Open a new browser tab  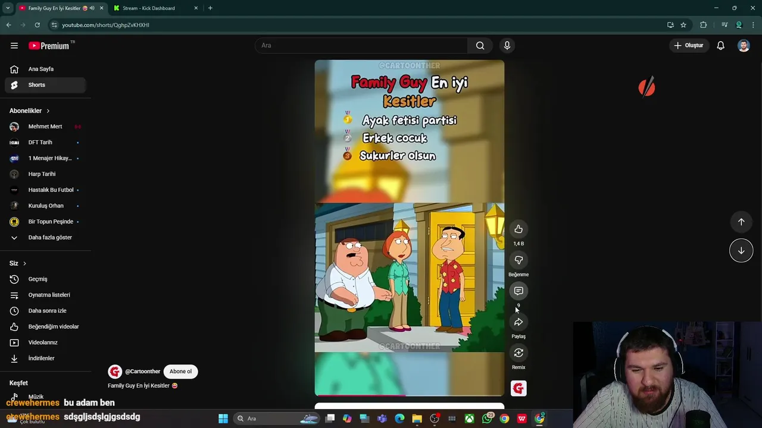point(210,8)
